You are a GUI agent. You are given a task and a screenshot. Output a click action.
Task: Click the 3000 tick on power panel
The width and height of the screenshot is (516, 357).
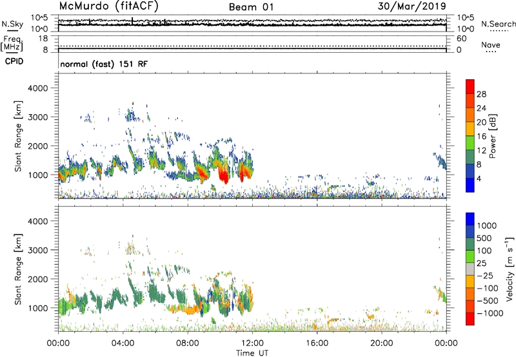tap(37, 117)
